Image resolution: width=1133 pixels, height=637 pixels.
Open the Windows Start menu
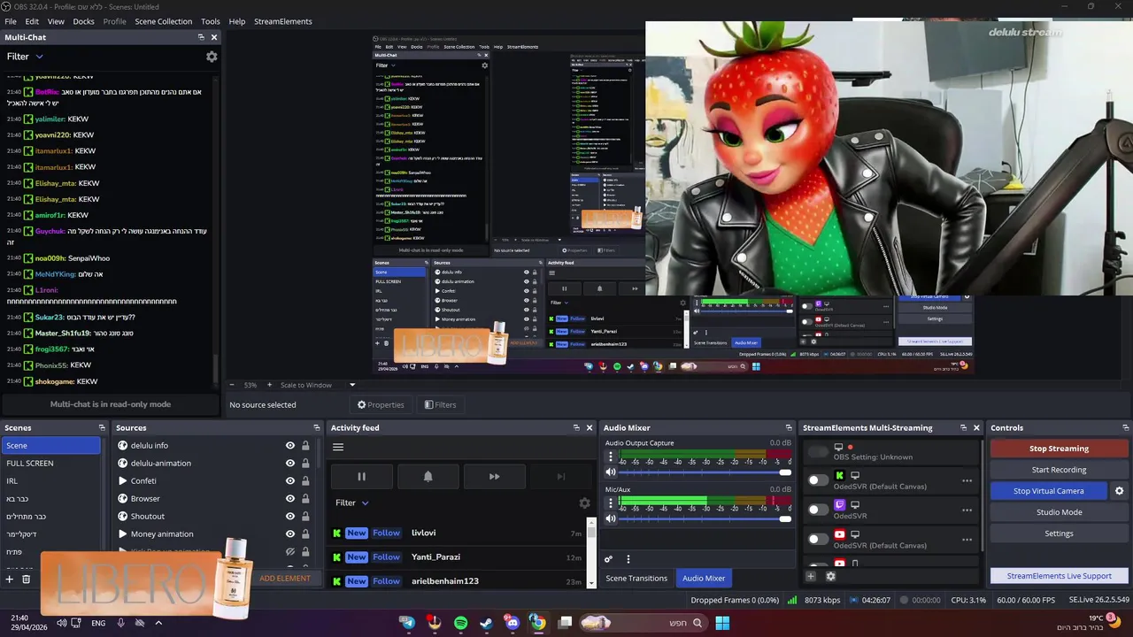(722, 623)
